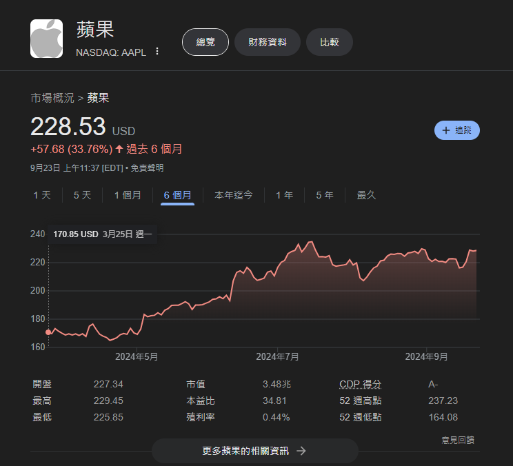This screenshot has height=466, width=513.
Task: Switch chart to 1 年 range
Action: click(x=284, y=195)
